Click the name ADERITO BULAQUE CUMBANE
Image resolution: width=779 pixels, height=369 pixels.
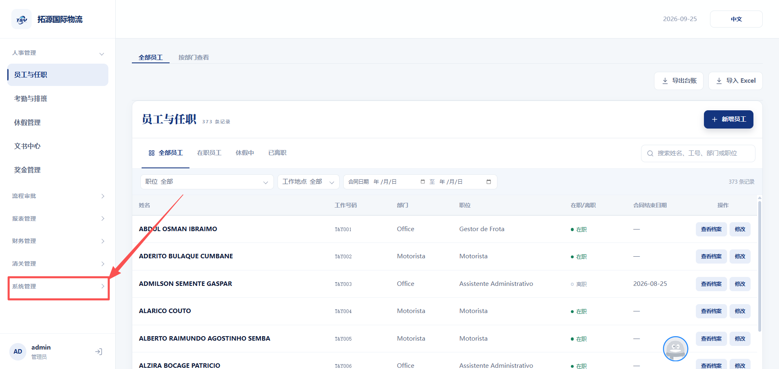click(x=186, y=256)
